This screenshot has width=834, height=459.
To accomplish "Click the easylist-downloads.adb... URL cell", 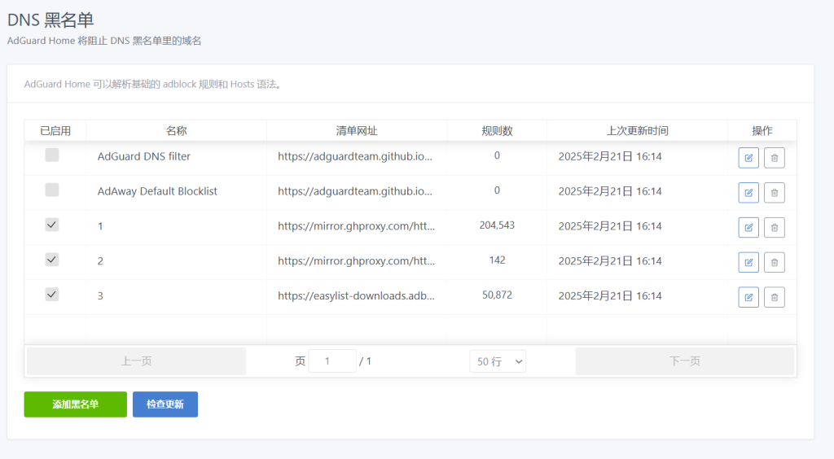I will 357,296.
